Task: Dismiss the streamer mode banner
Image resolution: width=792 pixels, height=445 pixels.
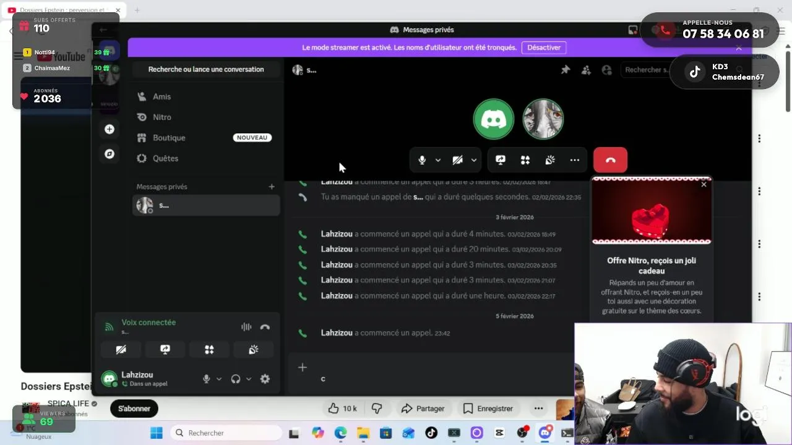Action: pos(739,48)
